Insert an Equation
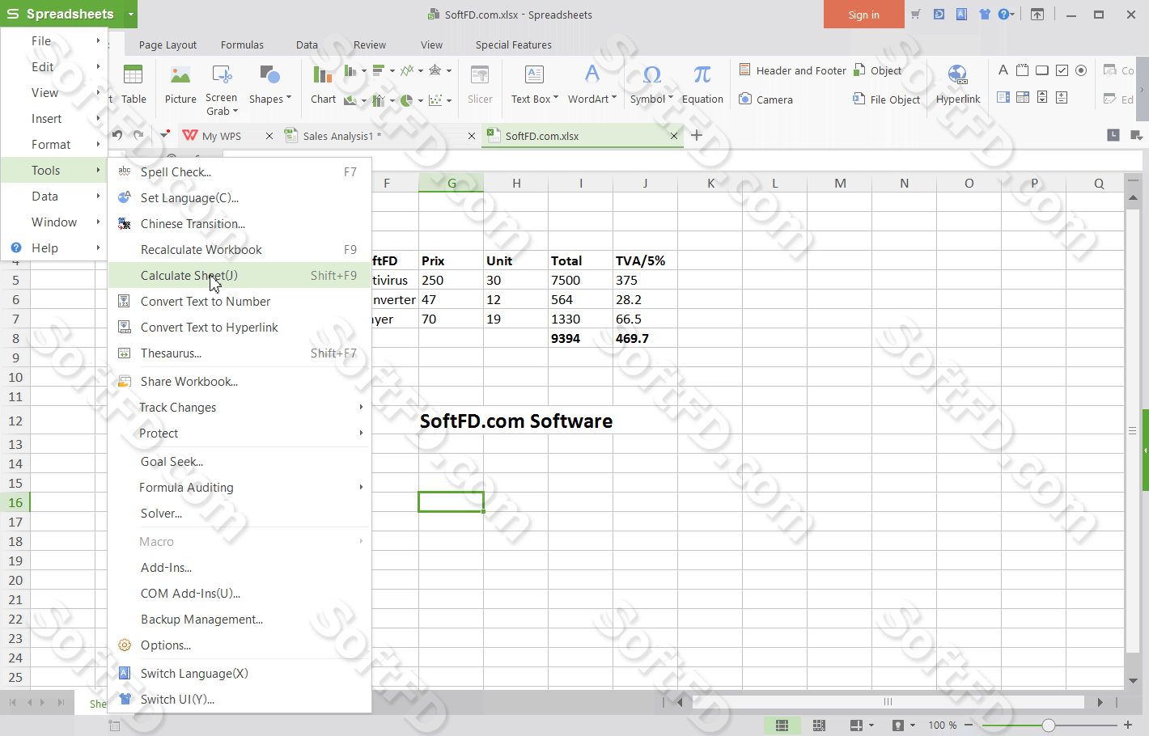The image size is (1149, 736). pyautogui.click(x=702, y=84)
